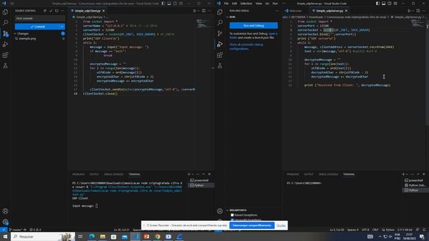The height and width of the screenshot is (241, 429).
Task: Open Testing flask icon in left window
Action: (5, 66)
